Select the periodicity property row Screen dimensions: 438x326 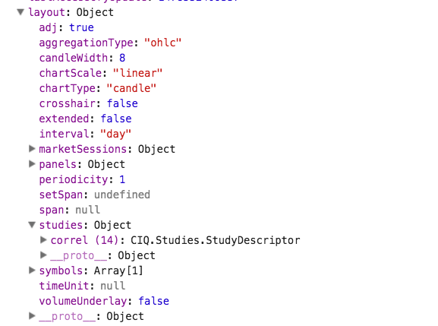[82, 179]
